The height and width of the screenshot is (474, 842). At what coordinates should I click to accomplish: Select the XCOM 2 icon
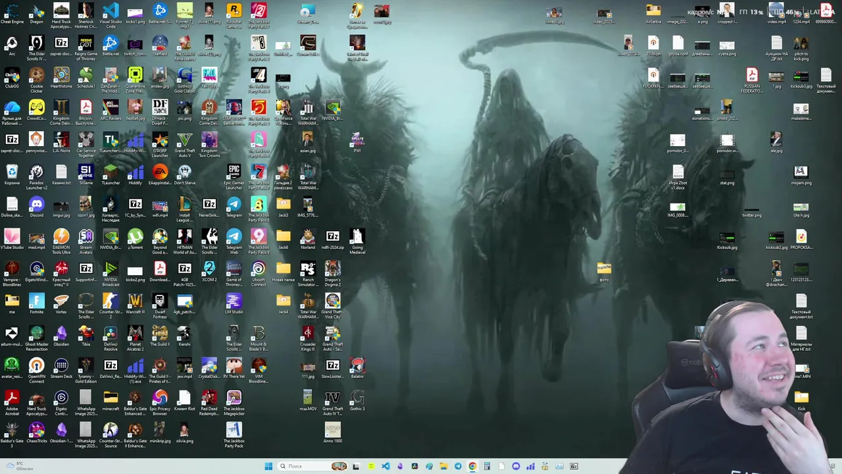pos(209,272)
